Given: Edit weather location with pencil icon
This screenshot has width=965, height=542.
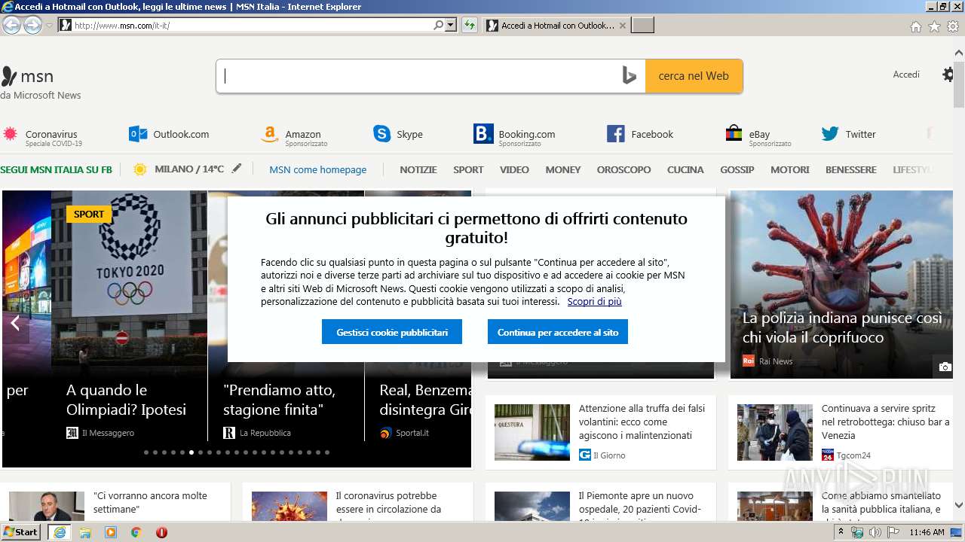Looking at the screenshot, I should coord(237,169).
